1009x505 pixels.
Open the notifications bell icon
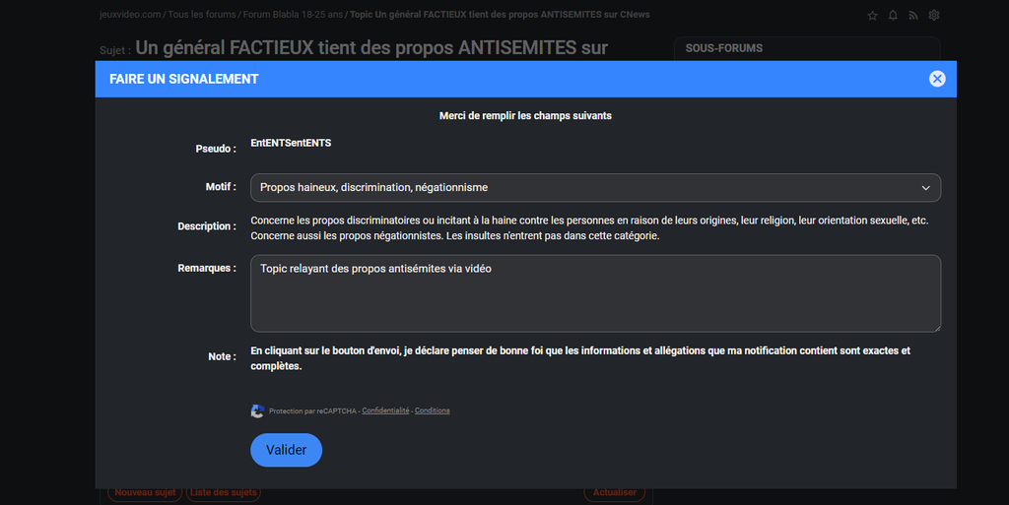893,16
